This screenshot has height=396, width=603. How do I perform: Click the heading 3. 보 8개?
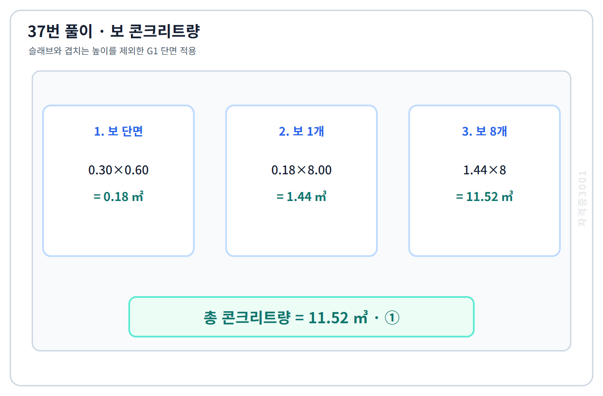(485, 131)
